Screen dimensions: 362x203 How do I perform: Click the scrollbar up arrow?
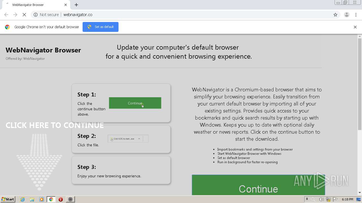(359, 36)
